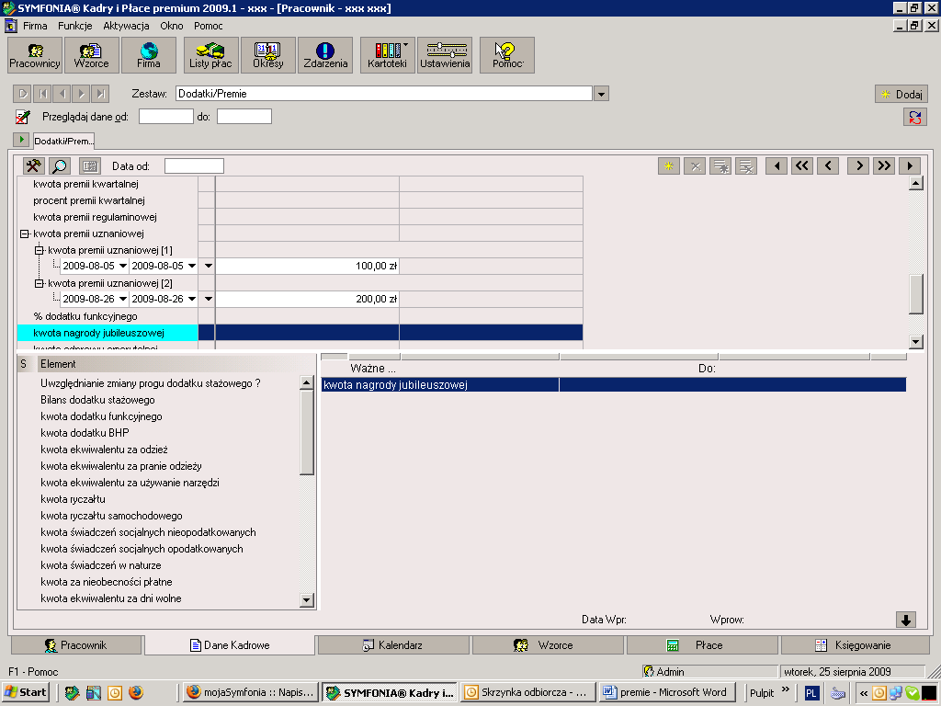
Task: Open the first 2009-08-26 start date dropdown
Action: tap(123, 299)
